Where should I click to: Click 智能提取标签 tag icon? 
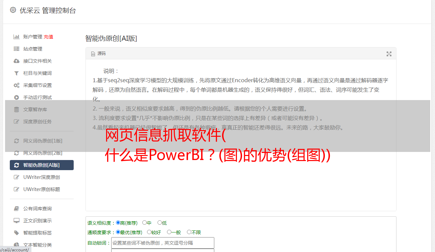coord(16,233)
